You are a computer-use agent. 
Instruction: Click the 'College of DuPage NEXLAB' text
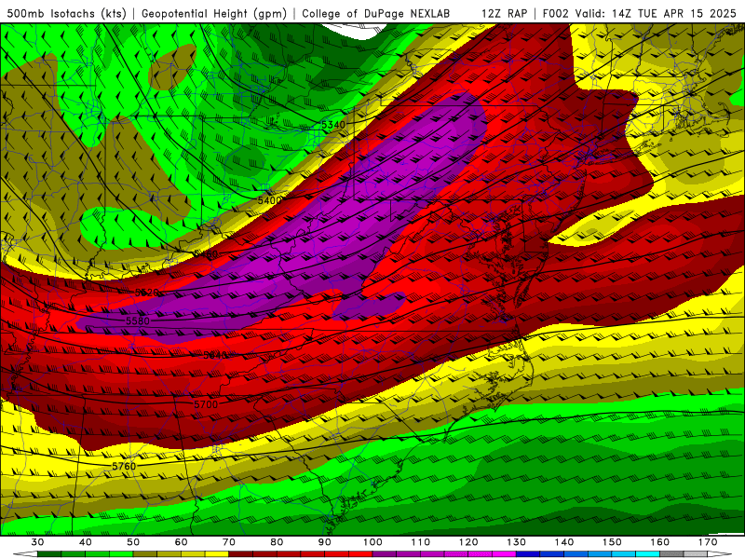pyautogui.click(x=376, y=14)
